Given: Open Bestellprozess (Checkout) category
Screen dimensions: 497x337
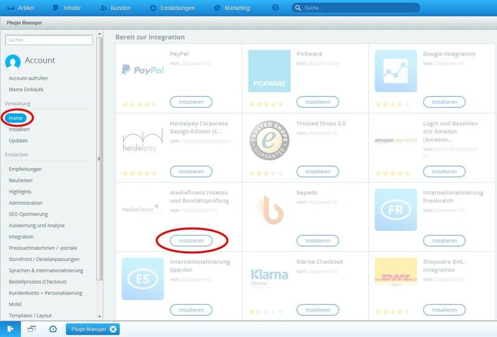Looking at the screenshot, I should (x=38, y=282).
